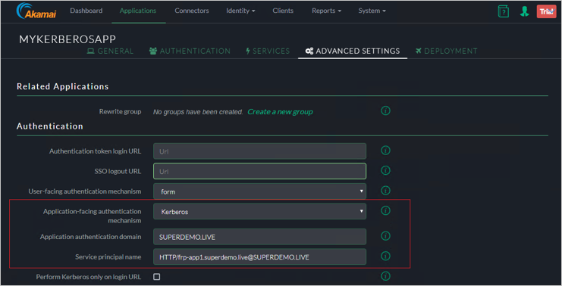Show info for Rewrite group
562x286 pixels.
point(385,110)
